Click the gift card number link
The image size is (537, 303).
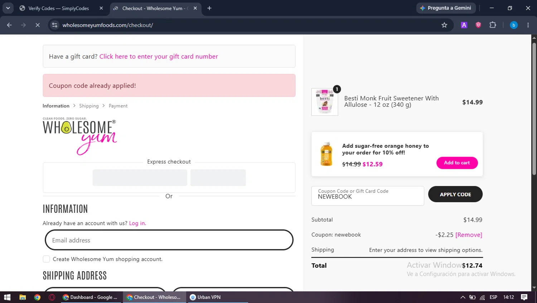tap(159, 57)
